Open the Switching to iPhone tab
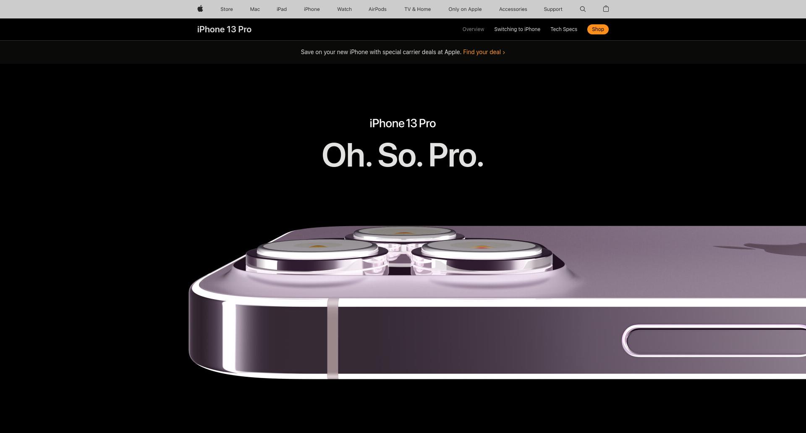Image resolution: width=806 pixels, height=433 pixels. (x=517, y=29)
